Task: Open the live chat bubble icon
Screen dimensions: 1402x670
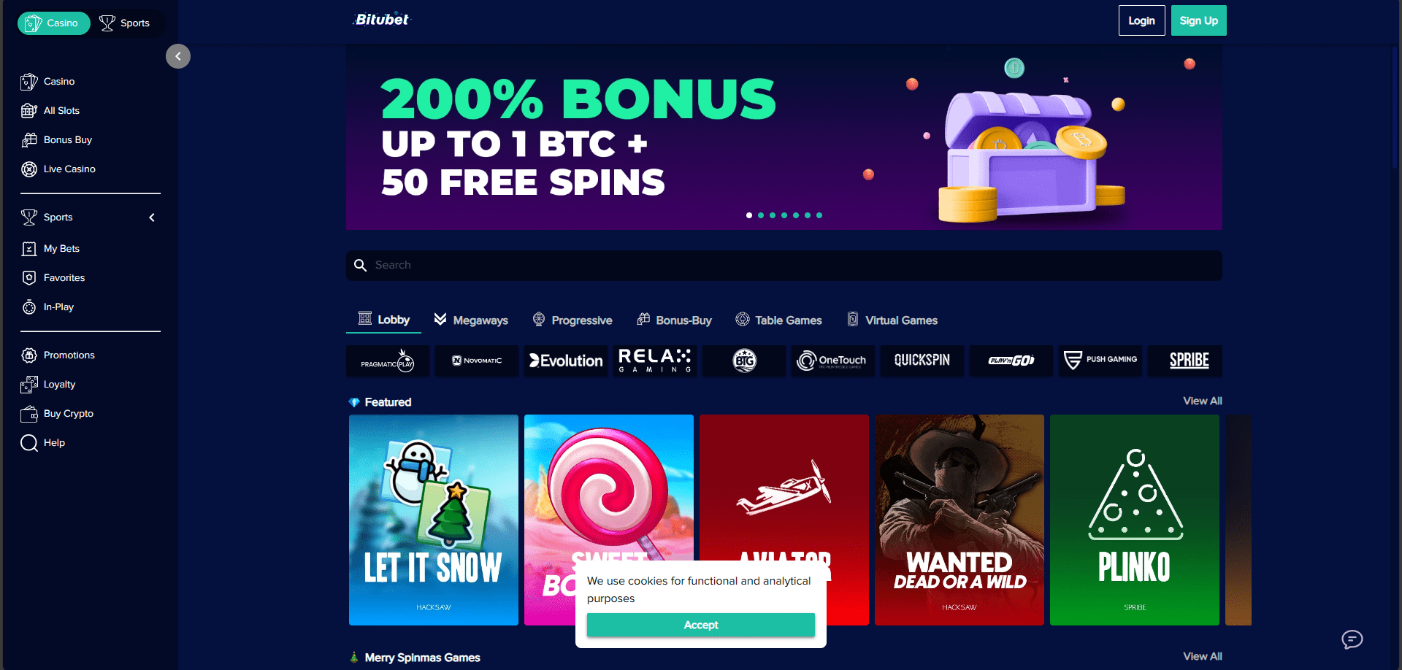Action: (x=1352, y=639)
